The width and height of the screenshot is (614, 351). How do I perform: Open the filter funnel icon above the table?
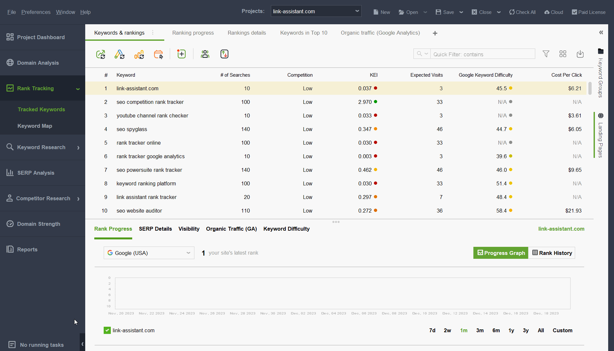click(546, 54)
